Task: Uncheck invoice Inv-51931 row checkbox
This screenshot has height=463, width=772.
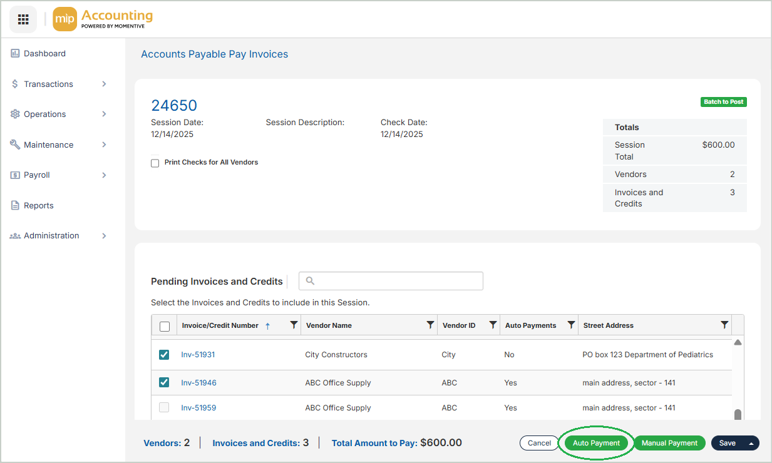Action: pos(164,355)
